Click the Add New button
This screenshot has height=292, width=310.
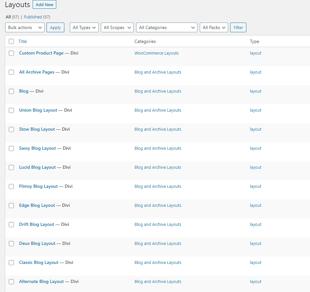point(45,5)
